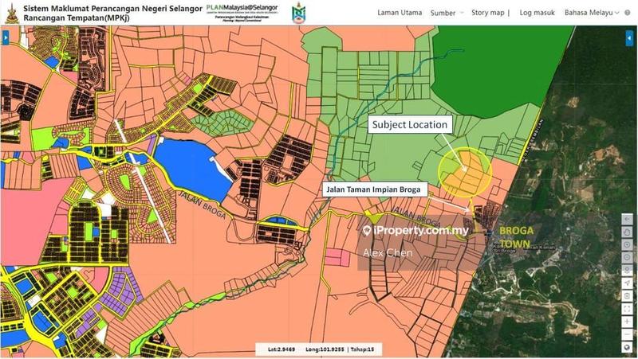Image resolution: width=638 pixels, height=359 pixels.
Task: Click the bottom icon in right map toolbar
Action: 628,347
